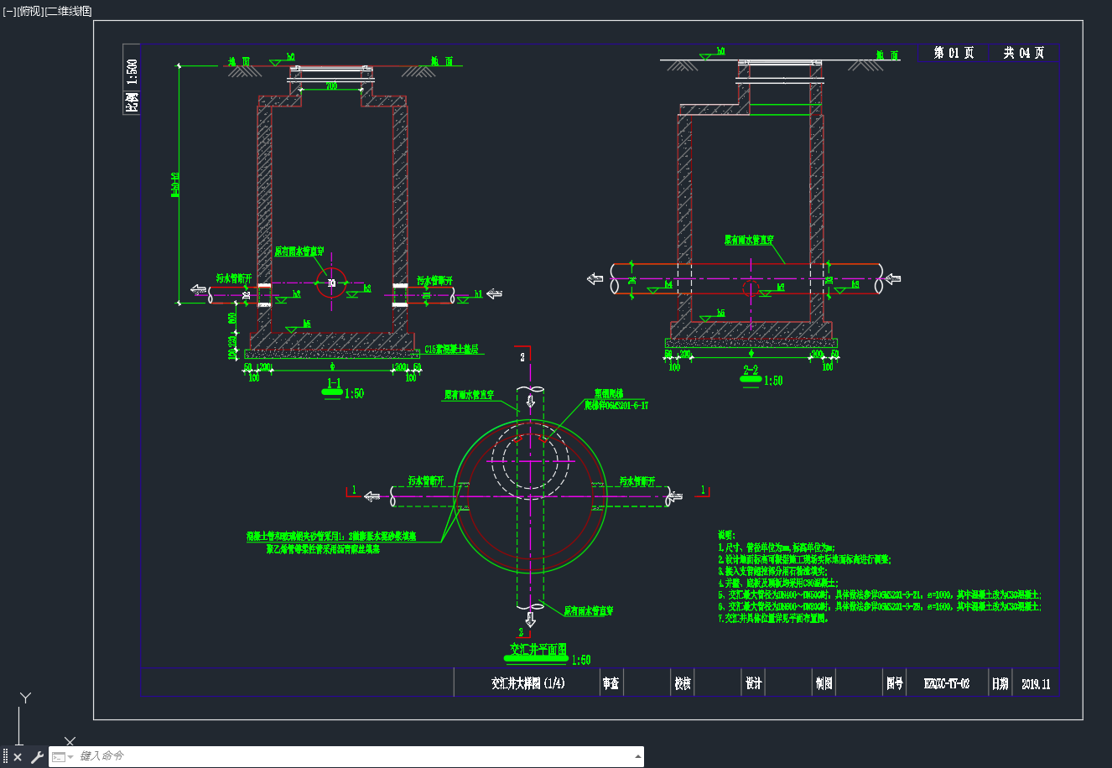Screen dimensions: 1112x768
Task: Select the 1-1 section title text
Action: (x=333, y=384)
